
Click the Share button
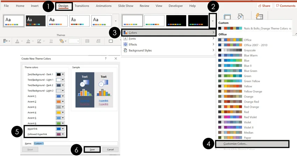tap(264, 6)
